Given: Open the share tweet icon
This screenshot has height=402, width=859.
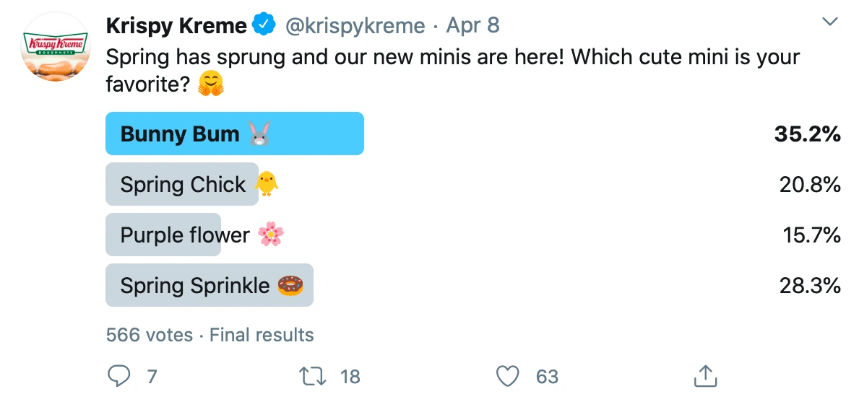Looking at the screenshot, I should [x=704, y=375].
